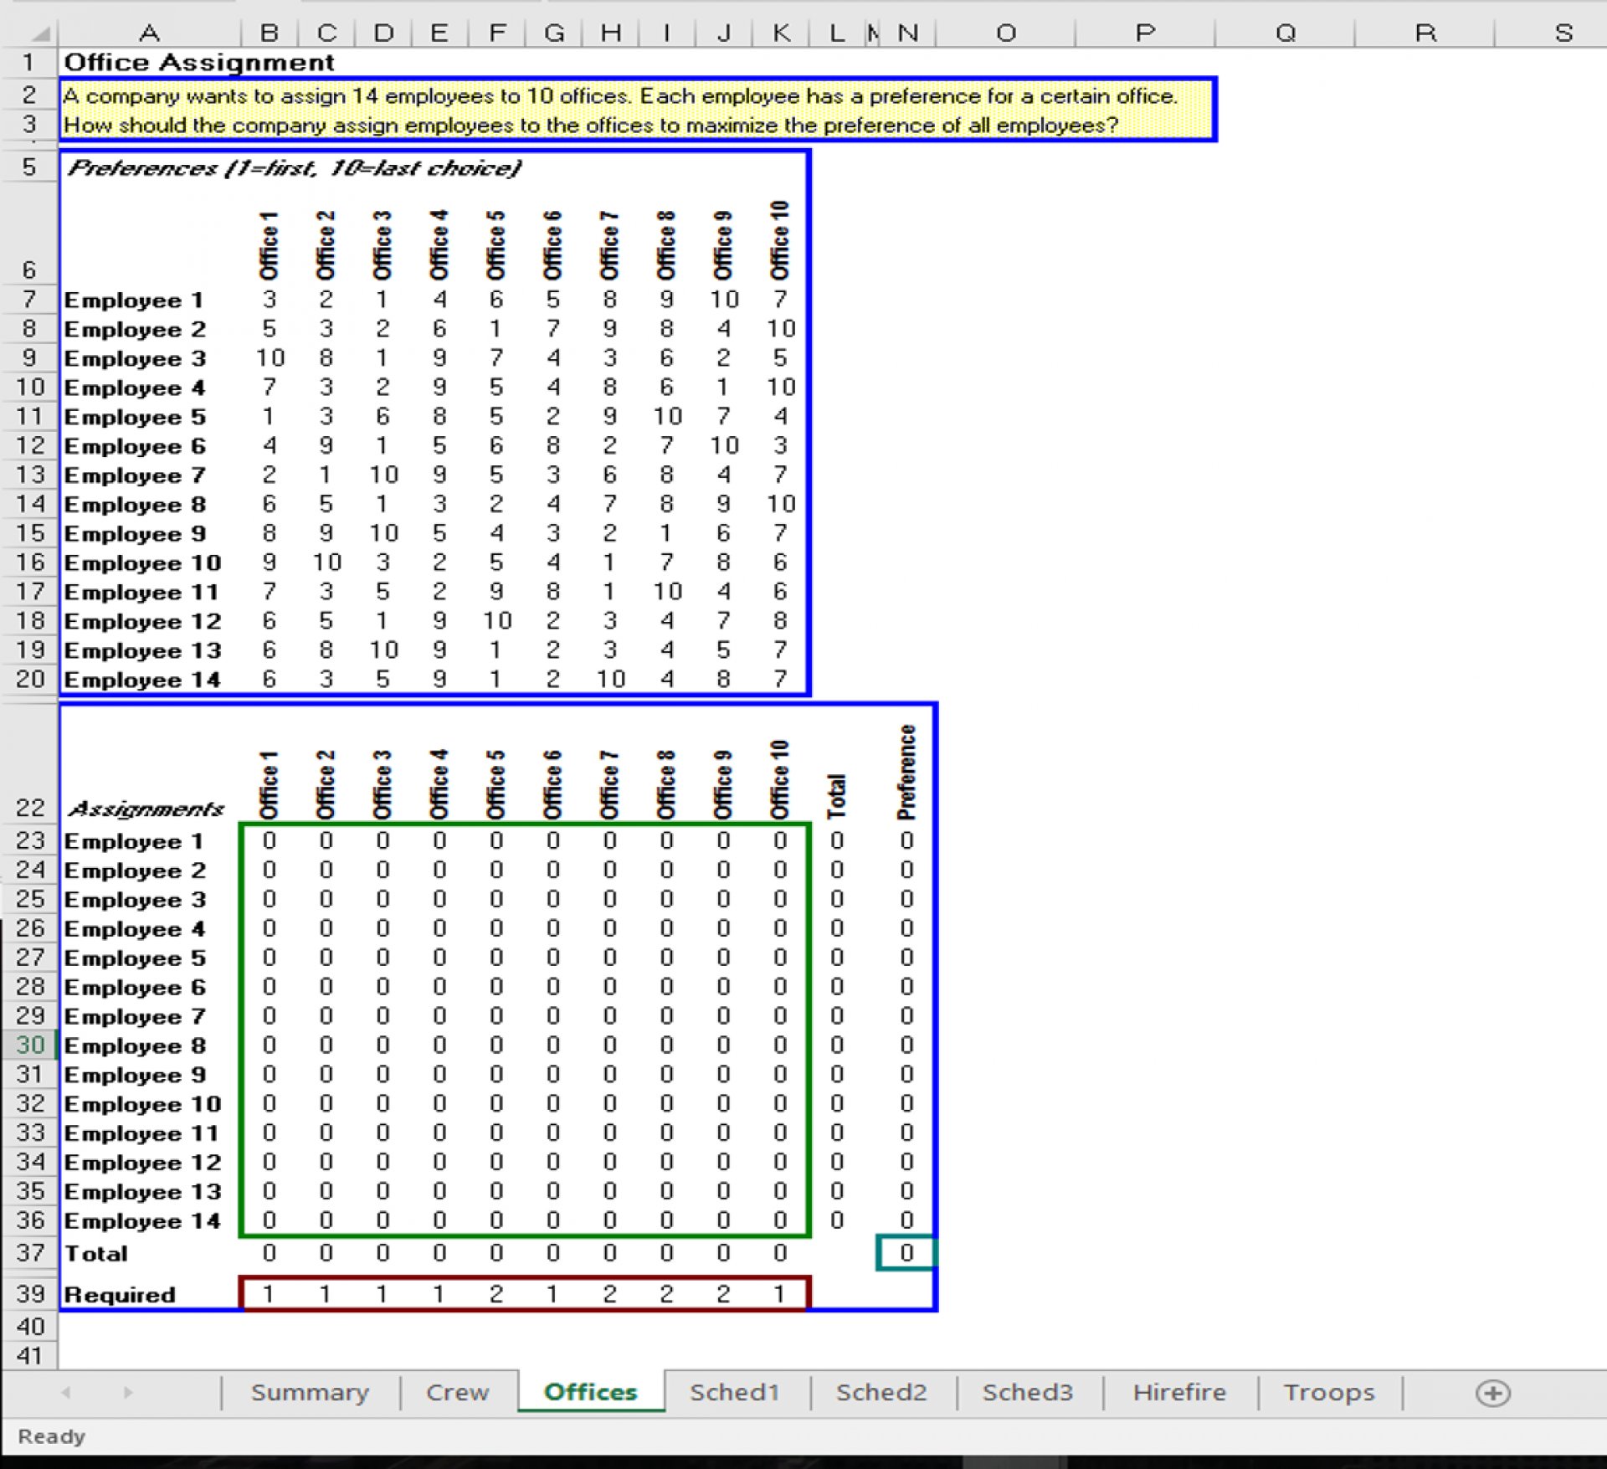Open the Troops sheet tab
Image resolution: width=1607 pixels, height=1469 pixels.
1329,1393
